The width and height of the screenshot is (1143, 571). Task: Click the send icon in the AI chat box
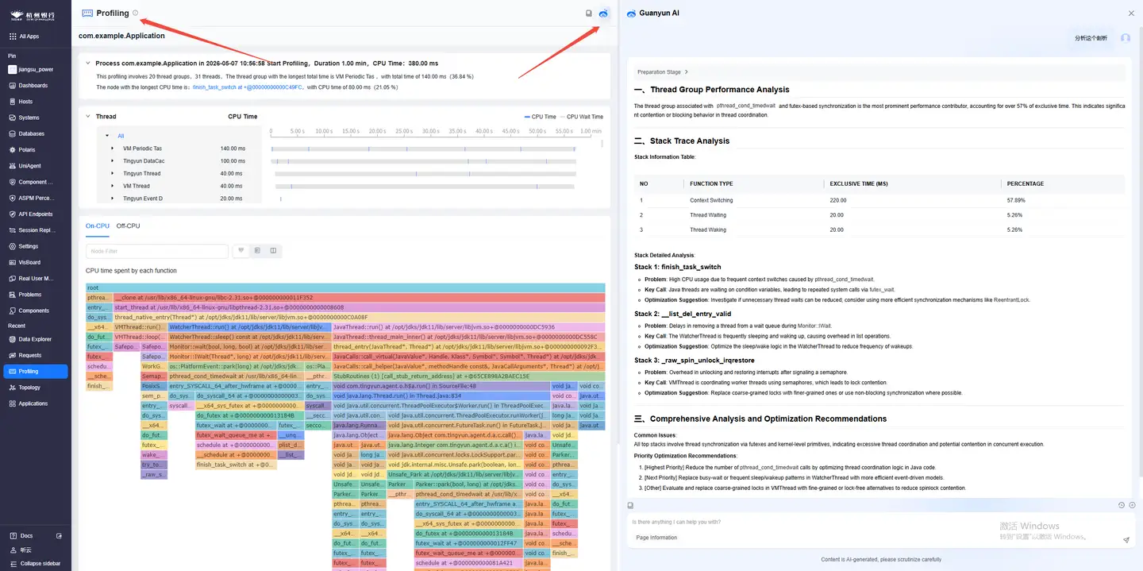click(1126, 540)
